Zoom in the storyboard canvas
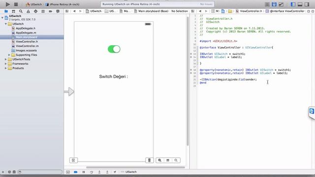 point(176,160)
